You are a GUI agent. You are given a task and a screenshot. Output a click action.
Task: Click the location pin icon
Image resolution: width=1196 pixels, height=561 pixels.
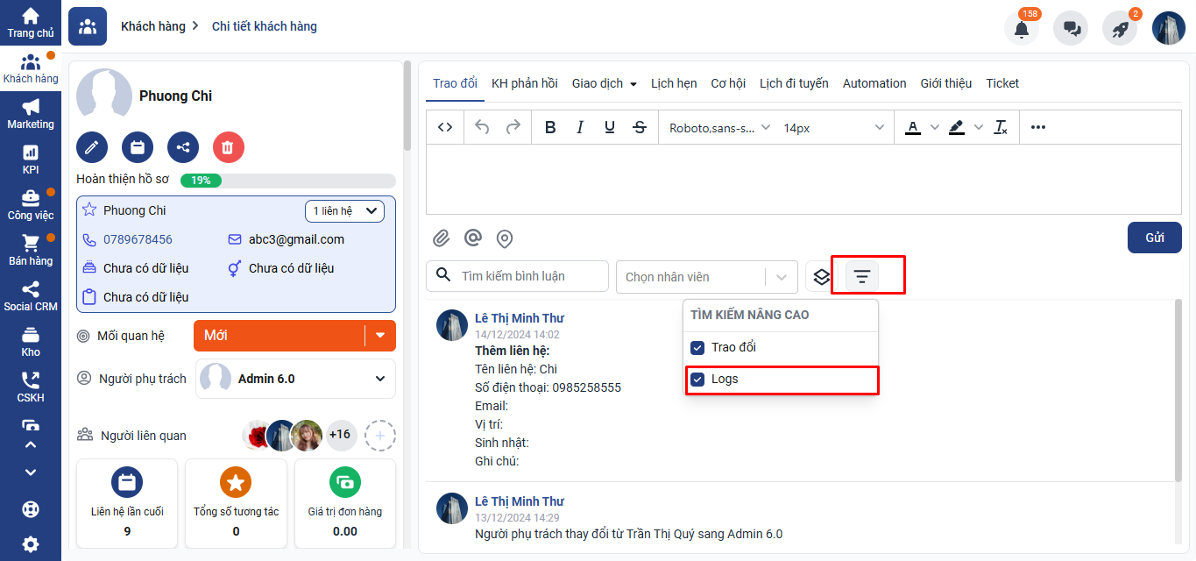pyautogui.click(x=504, y=238)
